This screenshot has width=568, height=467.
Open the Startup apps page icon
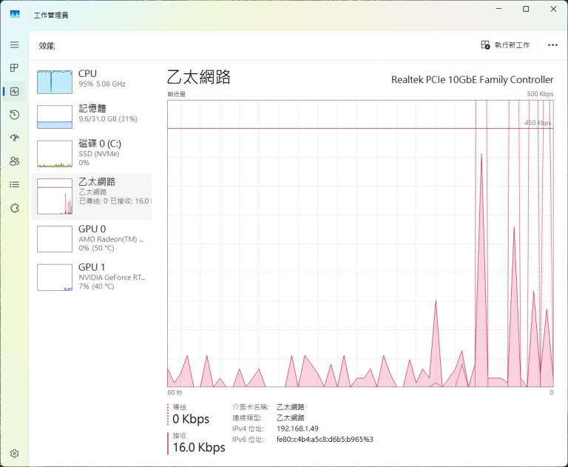[x=14, y=138]
